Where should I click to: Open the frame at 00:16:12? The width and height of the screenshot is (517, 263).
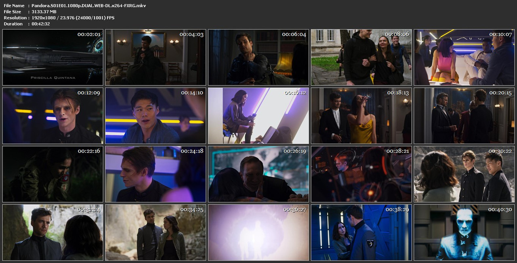click(258, 116)
